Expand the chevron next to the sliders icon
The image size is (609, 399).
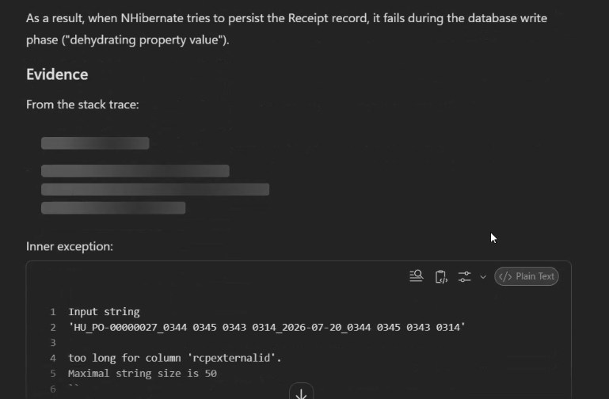[483, 277]
